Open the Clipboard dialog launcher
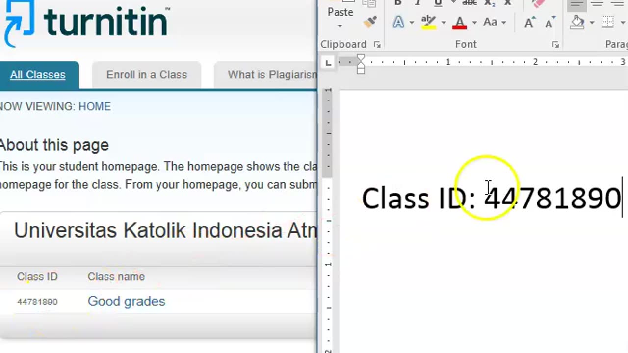 pyautogui.click(x=377, y=45)
